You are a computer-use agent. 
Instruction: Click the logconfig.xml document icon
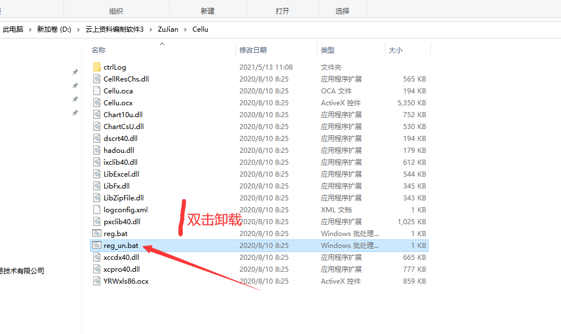tap(97, 210)
